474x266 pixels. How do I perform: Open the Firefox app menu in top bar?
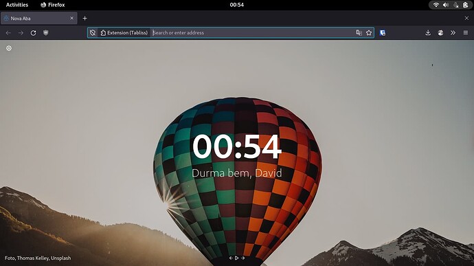[x=53, y=5]
